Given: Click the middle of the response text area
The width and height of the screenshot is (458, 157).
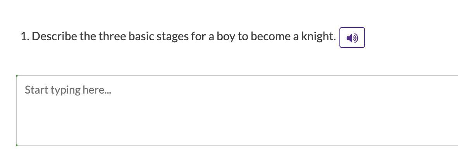Looking at the screenshot, I should pos(237,111).
